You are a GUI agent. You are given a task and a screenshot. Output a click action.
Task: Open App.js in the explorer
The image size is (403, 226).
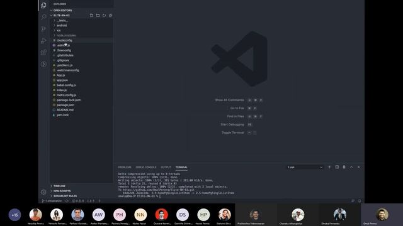click(60, 75)
